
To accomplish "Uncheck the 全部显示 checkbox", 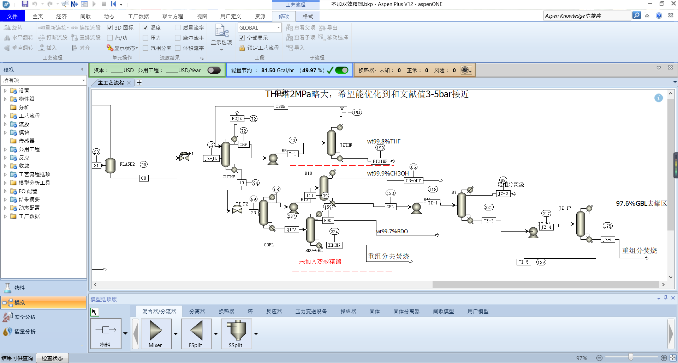I will click(x=242, y=37).
